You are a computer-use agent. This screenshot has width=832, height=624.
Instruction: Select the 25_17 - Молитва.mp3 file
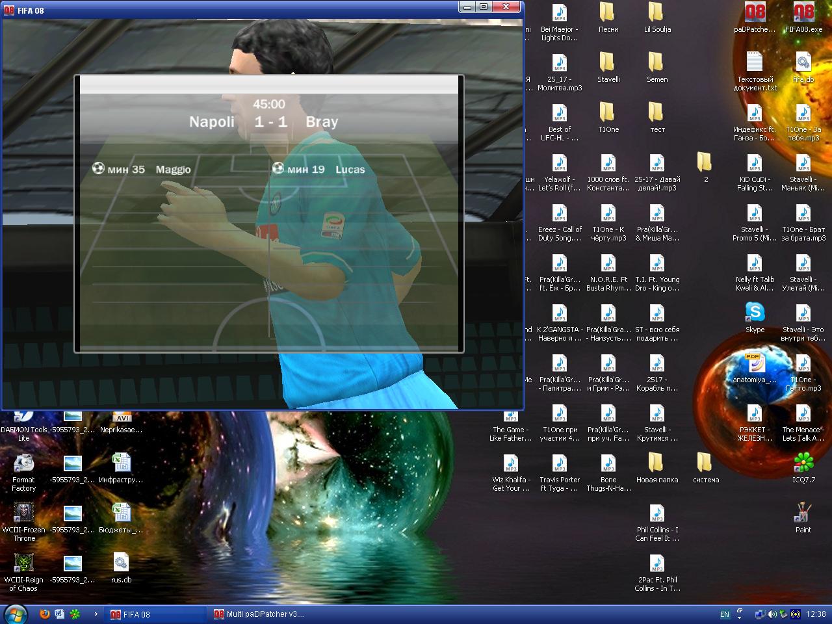click(560, 71)
